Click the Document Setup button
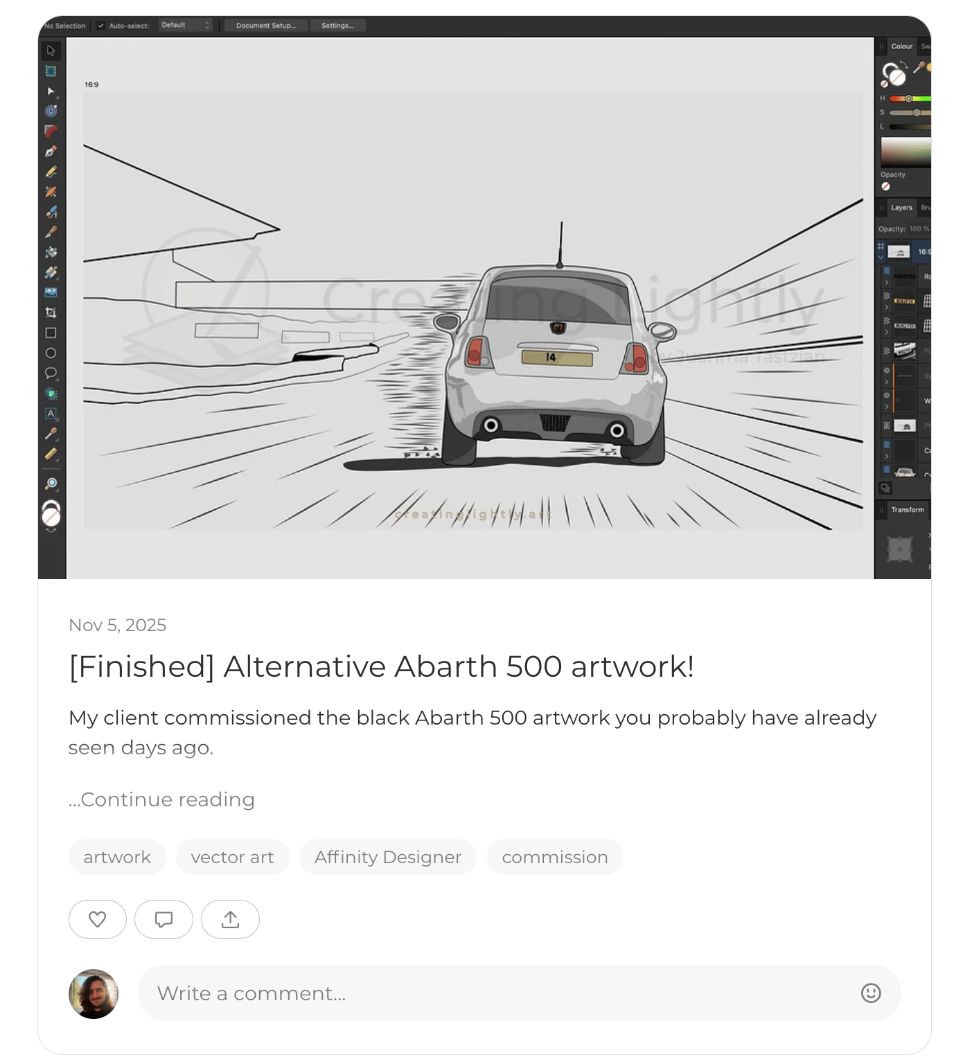Screen dimensions: 963x1064 (x=266, y=26)
